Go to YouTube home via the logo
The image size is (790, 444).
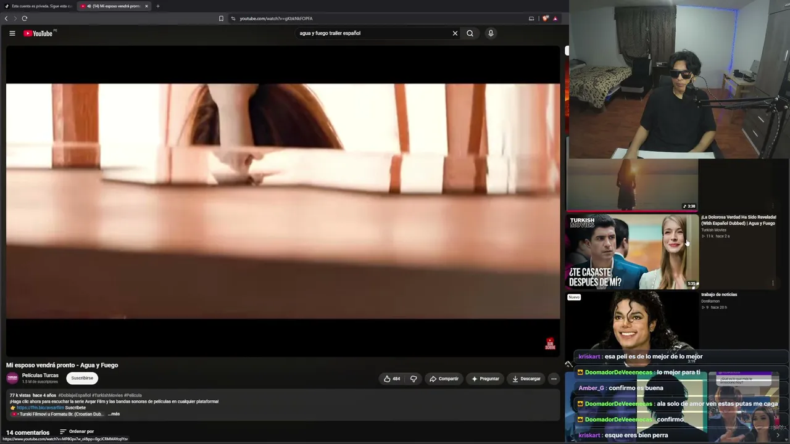(x=38, y=33)
